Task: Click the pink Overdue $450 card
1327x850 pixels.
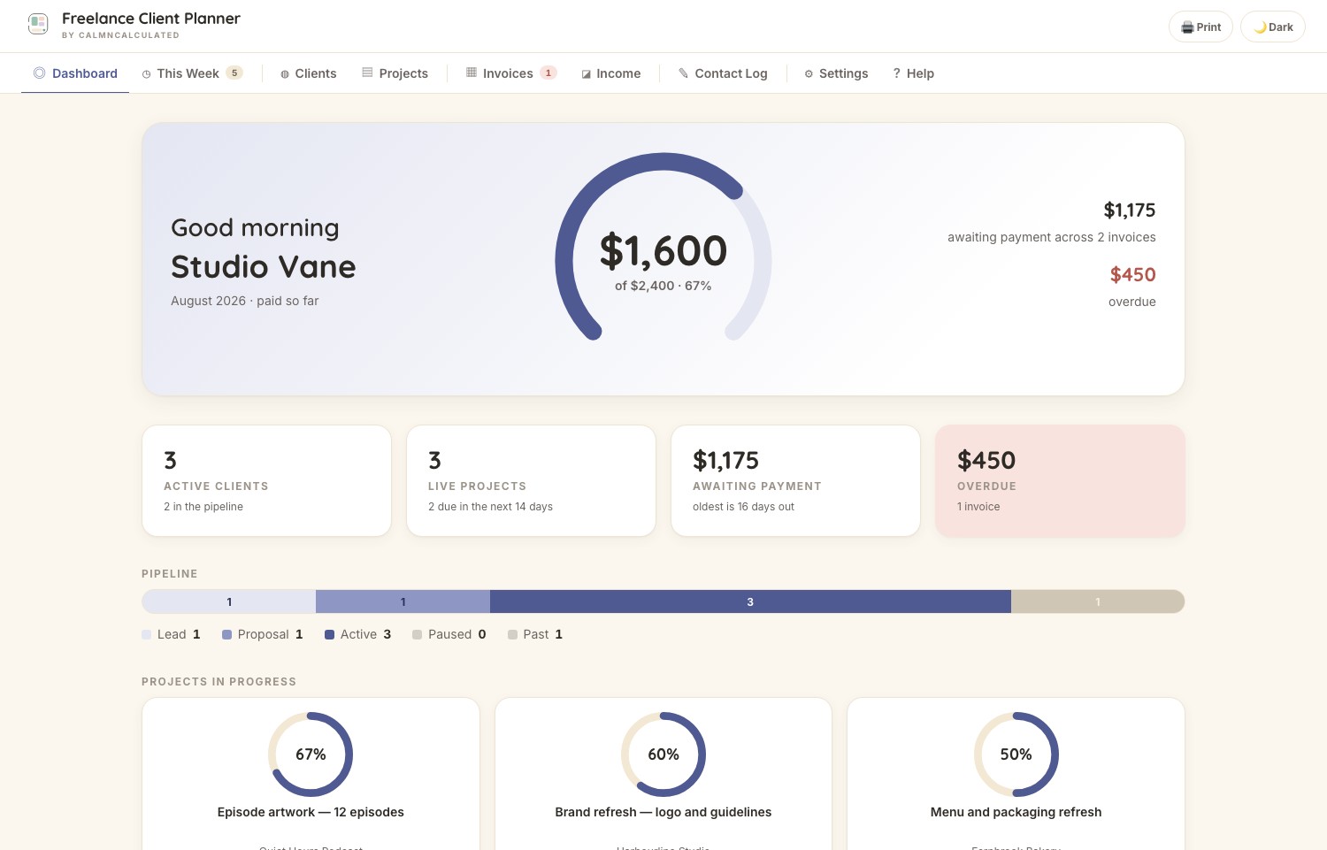Action: click(x=1060, y=480)
